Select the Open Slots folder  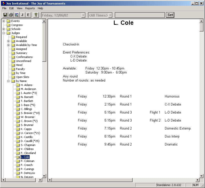point(22,77)
